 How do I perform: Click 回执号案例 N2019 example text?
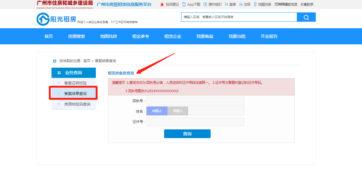[x=152, y=91]
